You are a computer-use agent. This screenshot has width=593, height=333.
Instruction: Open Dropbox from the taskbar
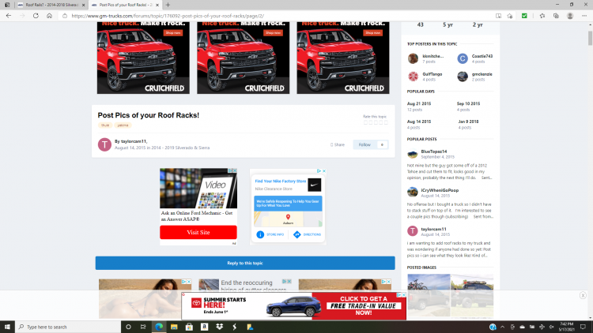coord(219,327)
